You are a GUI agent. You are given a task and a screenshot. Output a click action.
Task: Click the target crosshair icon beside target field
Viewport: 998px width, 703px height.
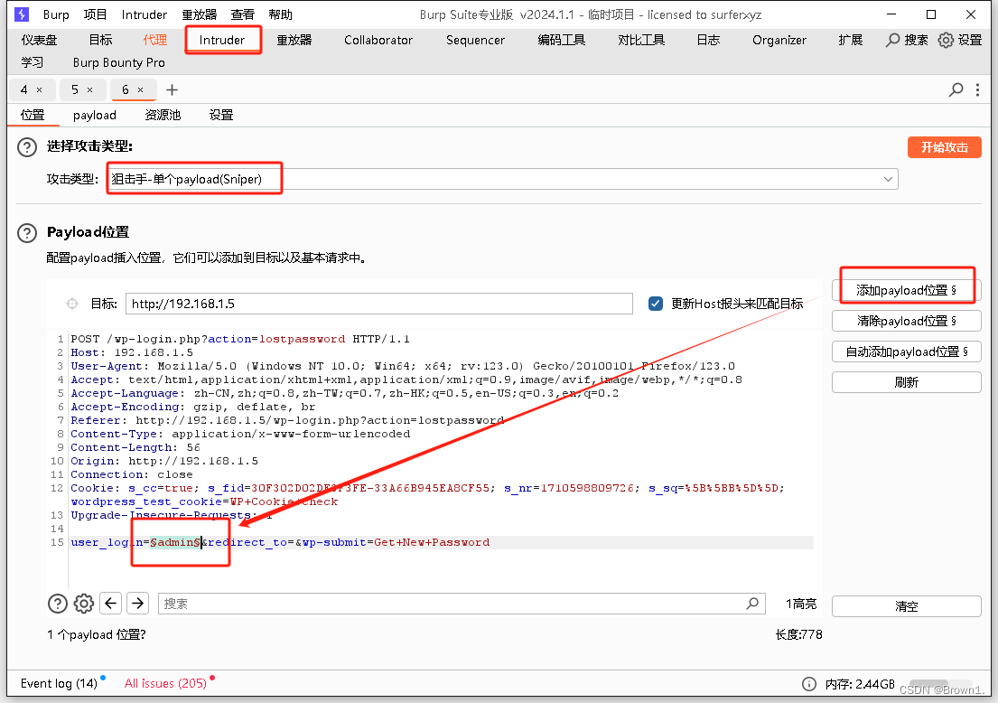[x=72, y=304]
